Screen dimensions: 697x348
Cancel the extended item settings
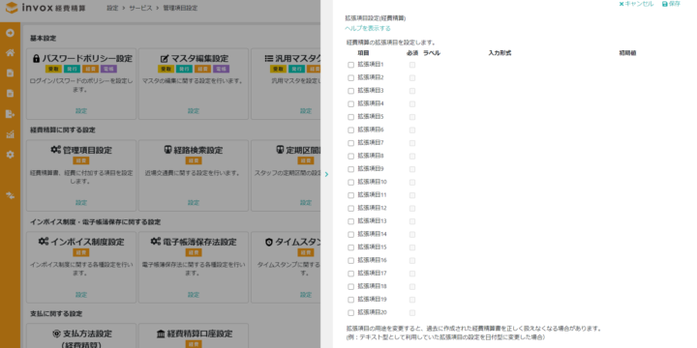click(x=636, y=4)
